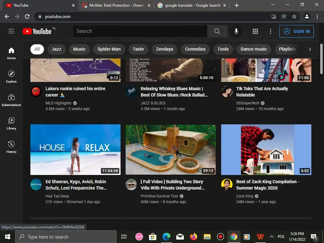Open Primitive Survival Tool channel avatar

click(x=131, y=184)
